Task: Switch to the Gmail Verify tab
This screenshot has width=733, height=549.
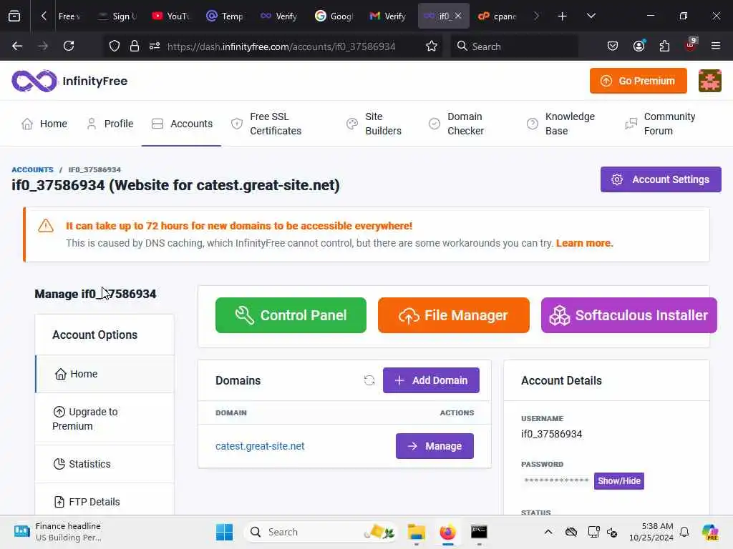Action: [387, 16]
